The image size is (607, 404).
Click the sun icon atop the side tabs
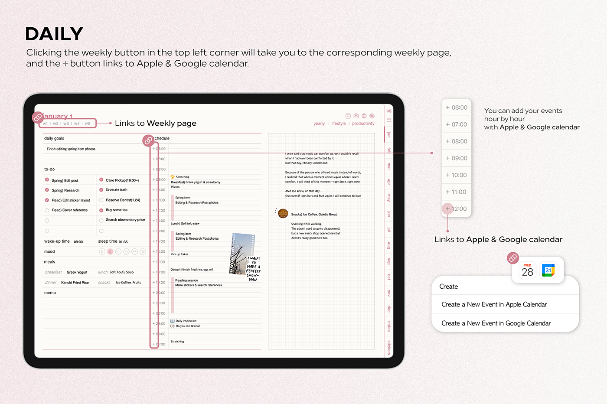[389, 111]
